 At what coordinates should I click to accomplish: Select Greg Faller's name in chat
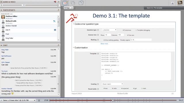pyautogui.click(x=5, y=49)
